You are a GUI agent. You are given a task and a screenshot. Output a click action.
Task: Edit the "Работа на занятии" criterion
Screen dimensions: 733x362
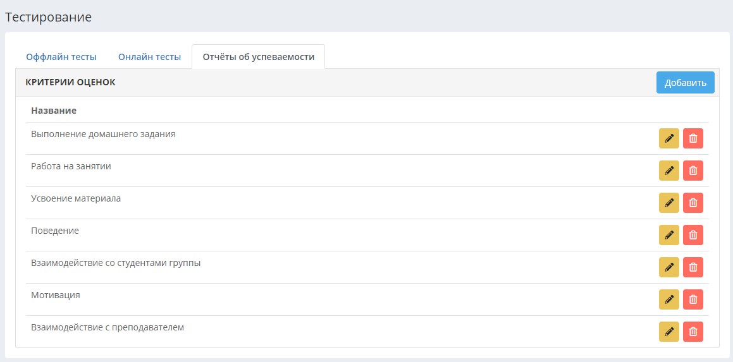(x=669, y=171)
